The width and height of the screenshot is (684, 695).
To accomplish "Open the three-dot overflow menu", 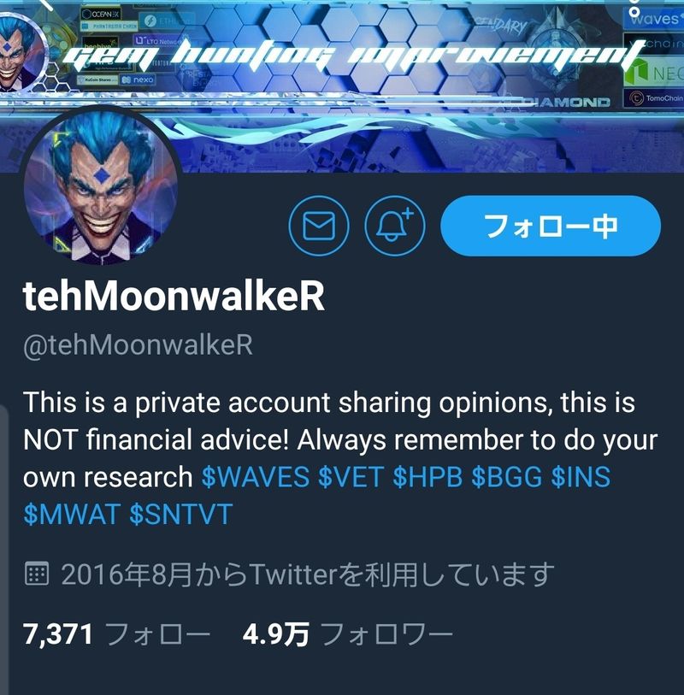I will (634, 8).
